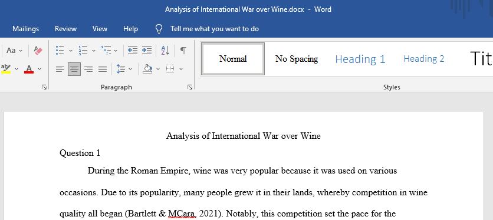Switch to the Review tab

(x=65, y=29)
